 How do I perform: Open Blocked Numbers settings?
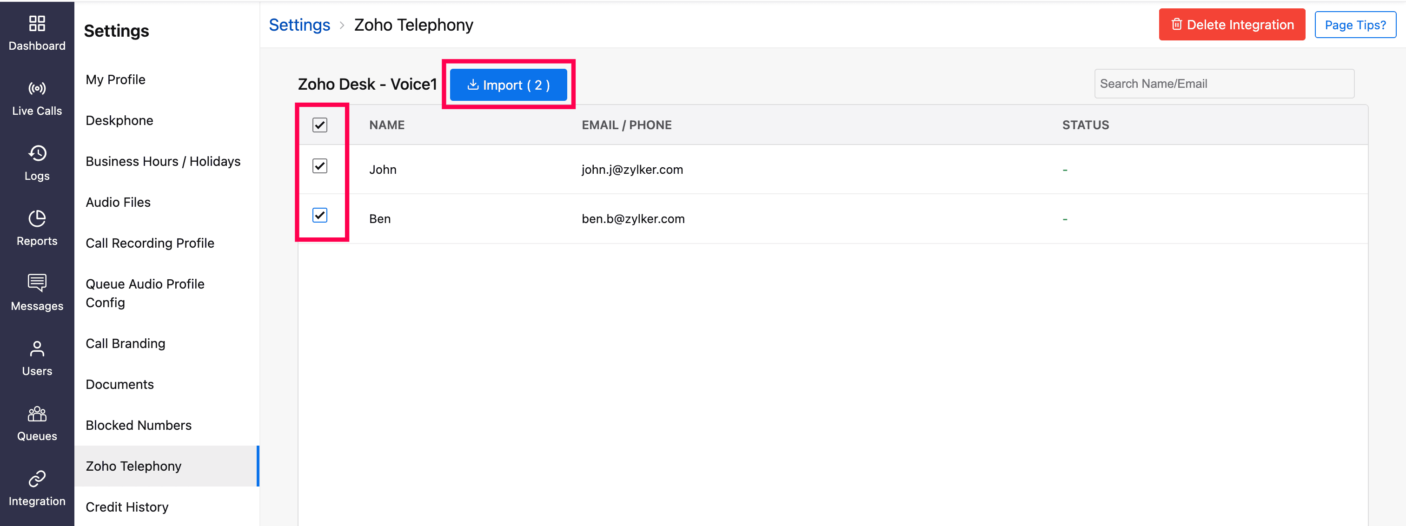coord(138,425)
